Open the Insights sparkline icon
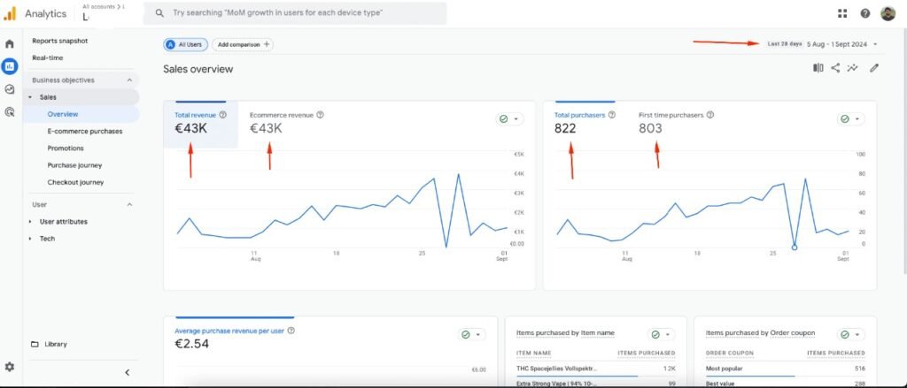Image resolution: width=907 pixels, height=388 pixels. [x=853, y=68]
